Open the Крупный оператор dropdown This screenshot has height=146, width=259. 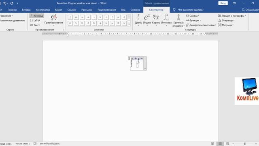(x=178, y=21)
